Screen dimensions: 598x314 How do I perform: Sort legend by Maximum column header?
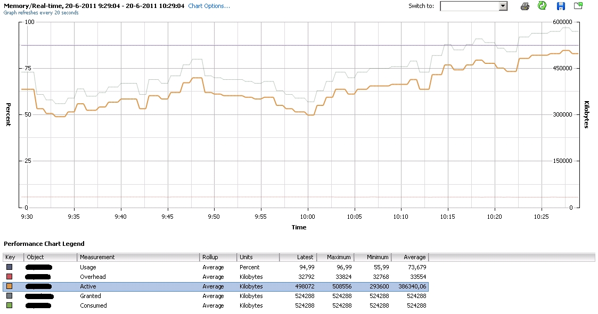click(335, 257)
